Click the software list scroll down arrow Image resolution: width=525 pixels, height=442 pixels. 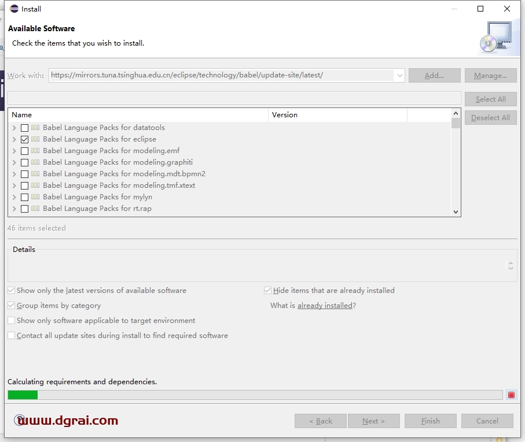click(x=456, y=211)
